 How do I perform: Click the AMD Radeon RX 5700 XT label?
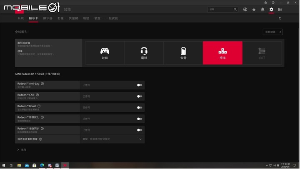(x=37, y=74)
